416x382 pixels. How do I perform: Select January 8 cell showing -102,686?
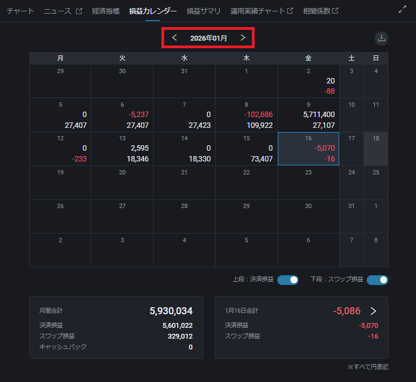pos(246,115)
